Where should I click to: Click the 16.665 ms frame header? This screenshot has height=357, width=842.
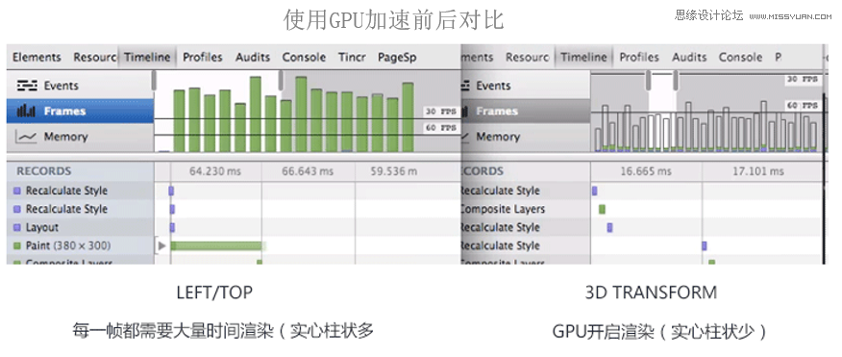[646, 171]
